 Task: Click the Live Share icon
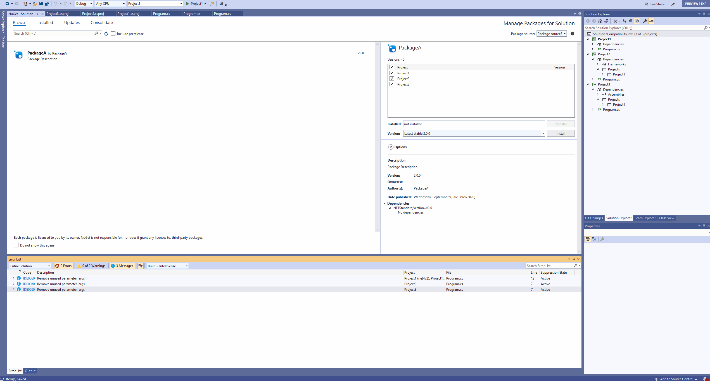[x=646, y=4]
